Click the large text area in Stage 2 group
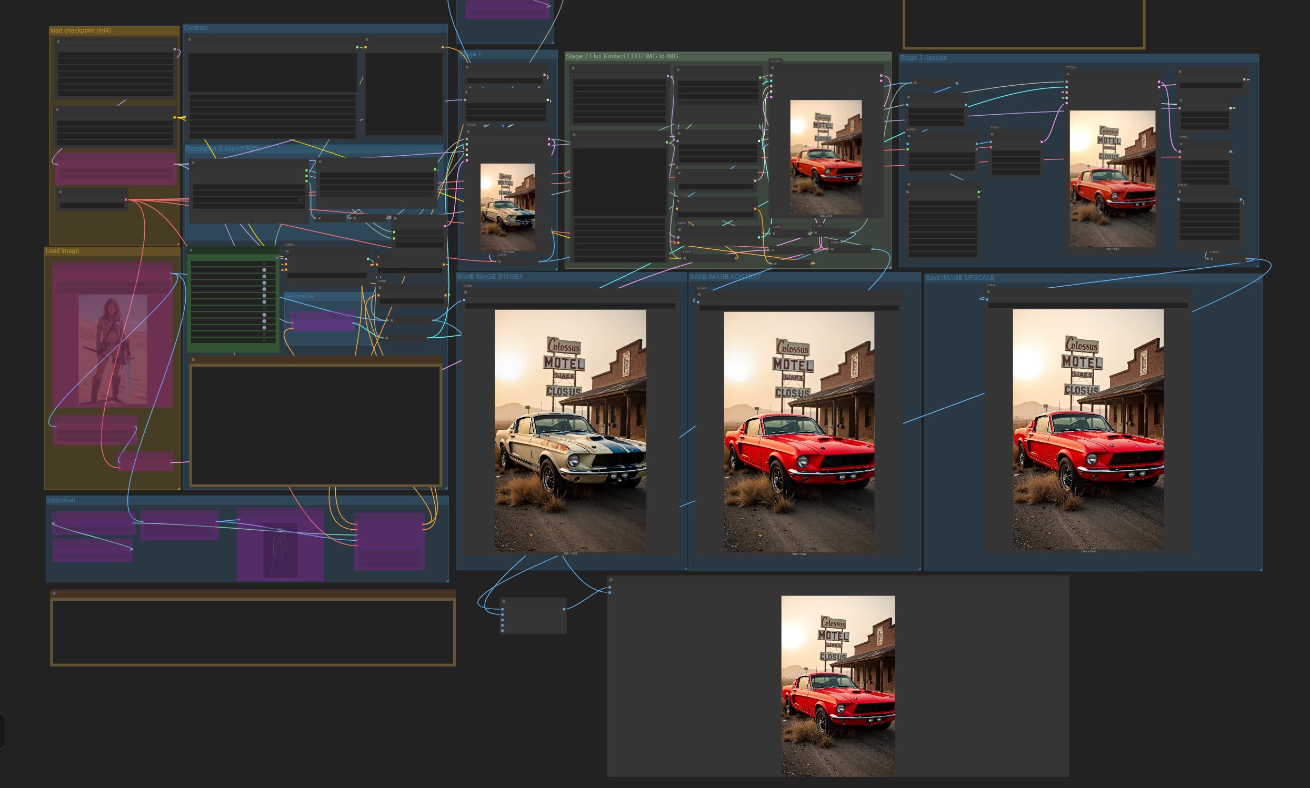The width and height of the screenshot is (1310, 788). click(x=619, y=181)
